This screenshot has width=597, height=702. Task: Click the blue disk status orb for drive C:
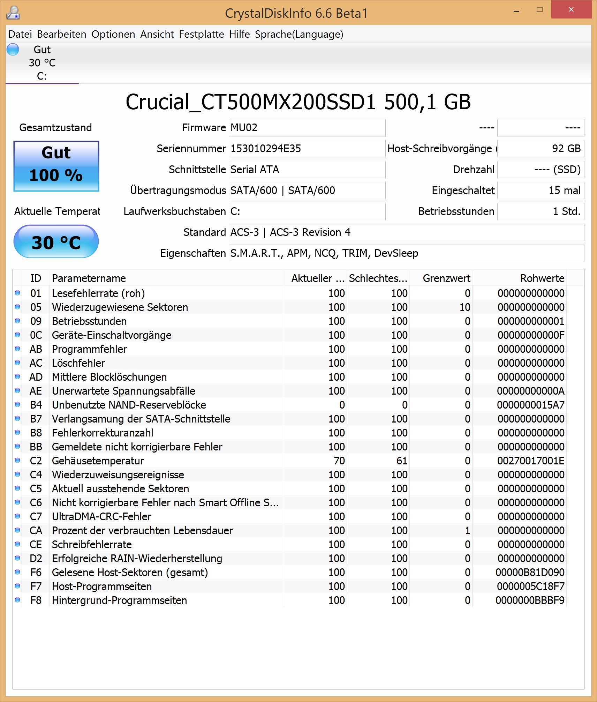click(x=13, y=50)
